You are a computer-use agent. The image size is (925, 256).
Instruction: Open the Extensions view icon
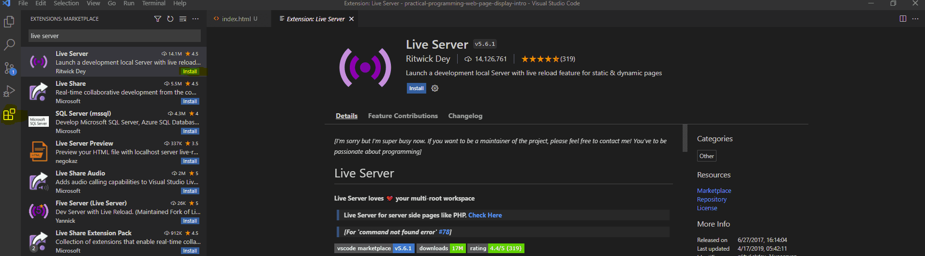(x=9, y=114)
